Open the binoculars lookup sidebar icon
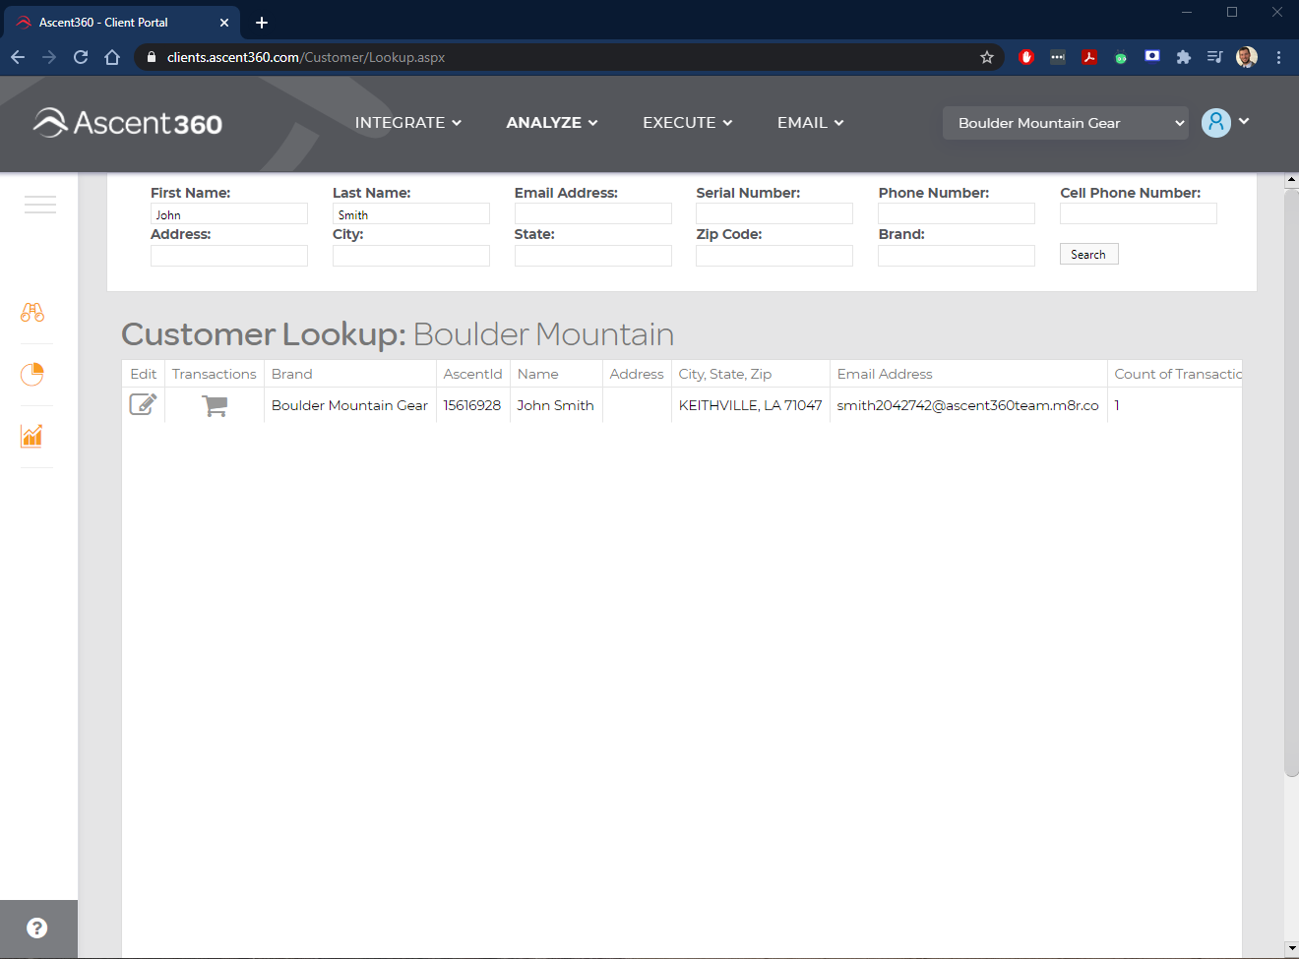The image size is (1299, 959). [32, 312]
